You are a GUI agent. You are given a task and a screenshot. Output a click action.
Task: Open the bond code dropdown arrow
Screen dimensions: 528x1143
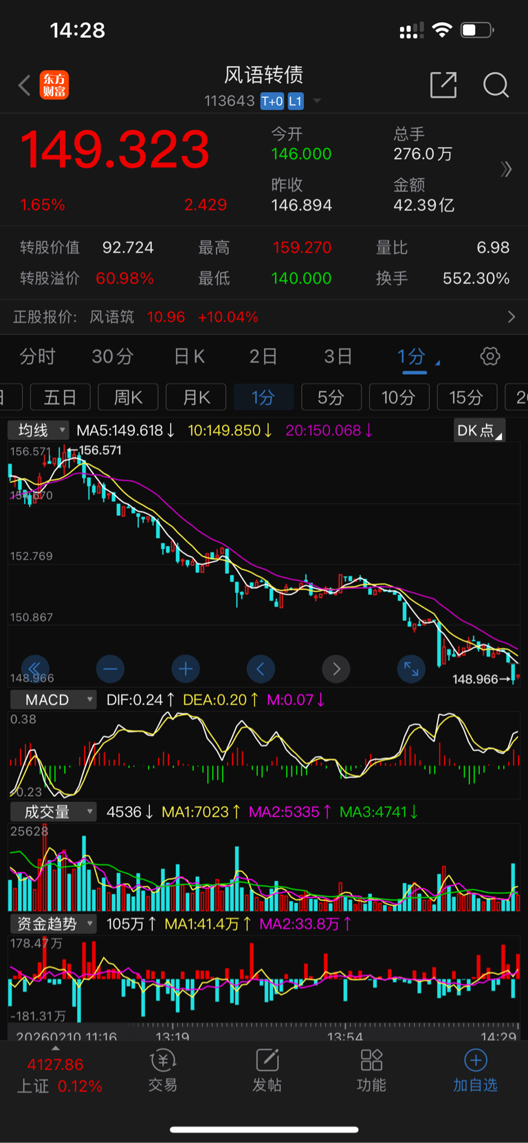pos(317,101)
